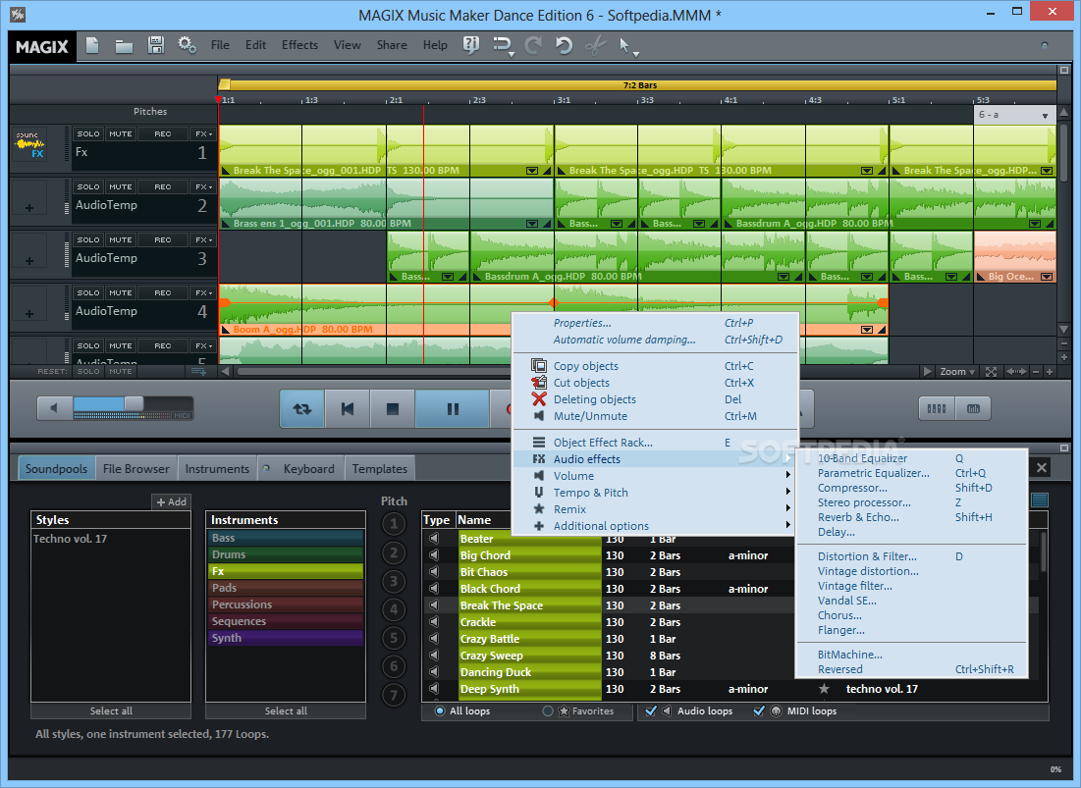Select the Favorites radio button

click(548, 710)
